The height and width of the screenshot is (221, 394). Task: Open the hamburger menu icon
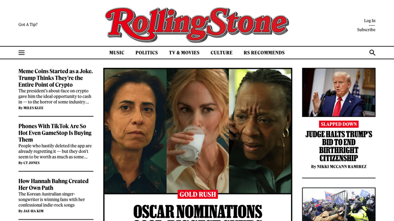[22, 53]
